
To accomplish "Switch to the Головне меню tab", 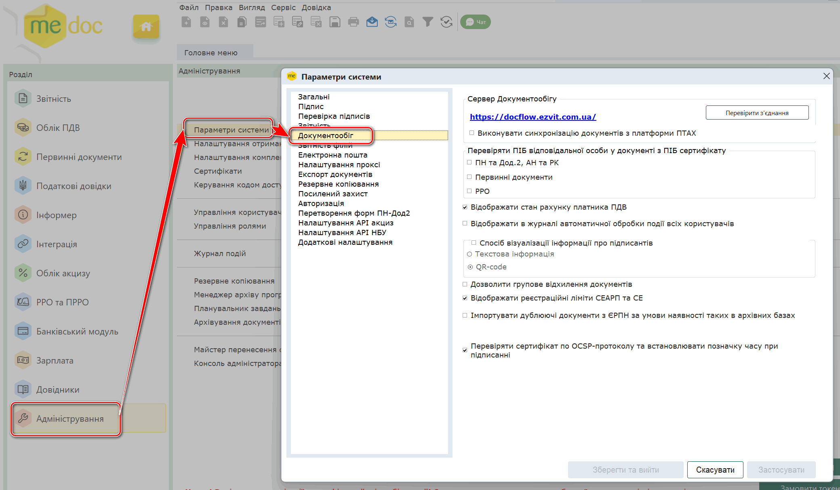I will pos(211,53).
